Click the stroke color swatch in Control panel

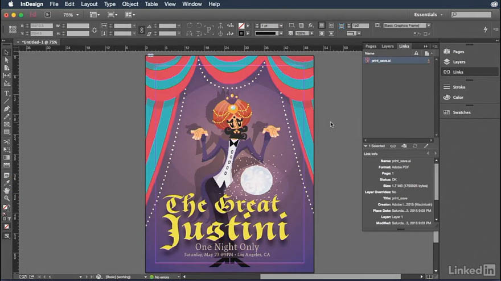pos(241,33)
